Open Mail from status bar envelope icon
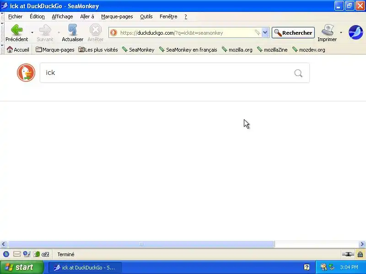Viewport: 366px width, 274px height. pyautogui.click(x=17, y=254)
